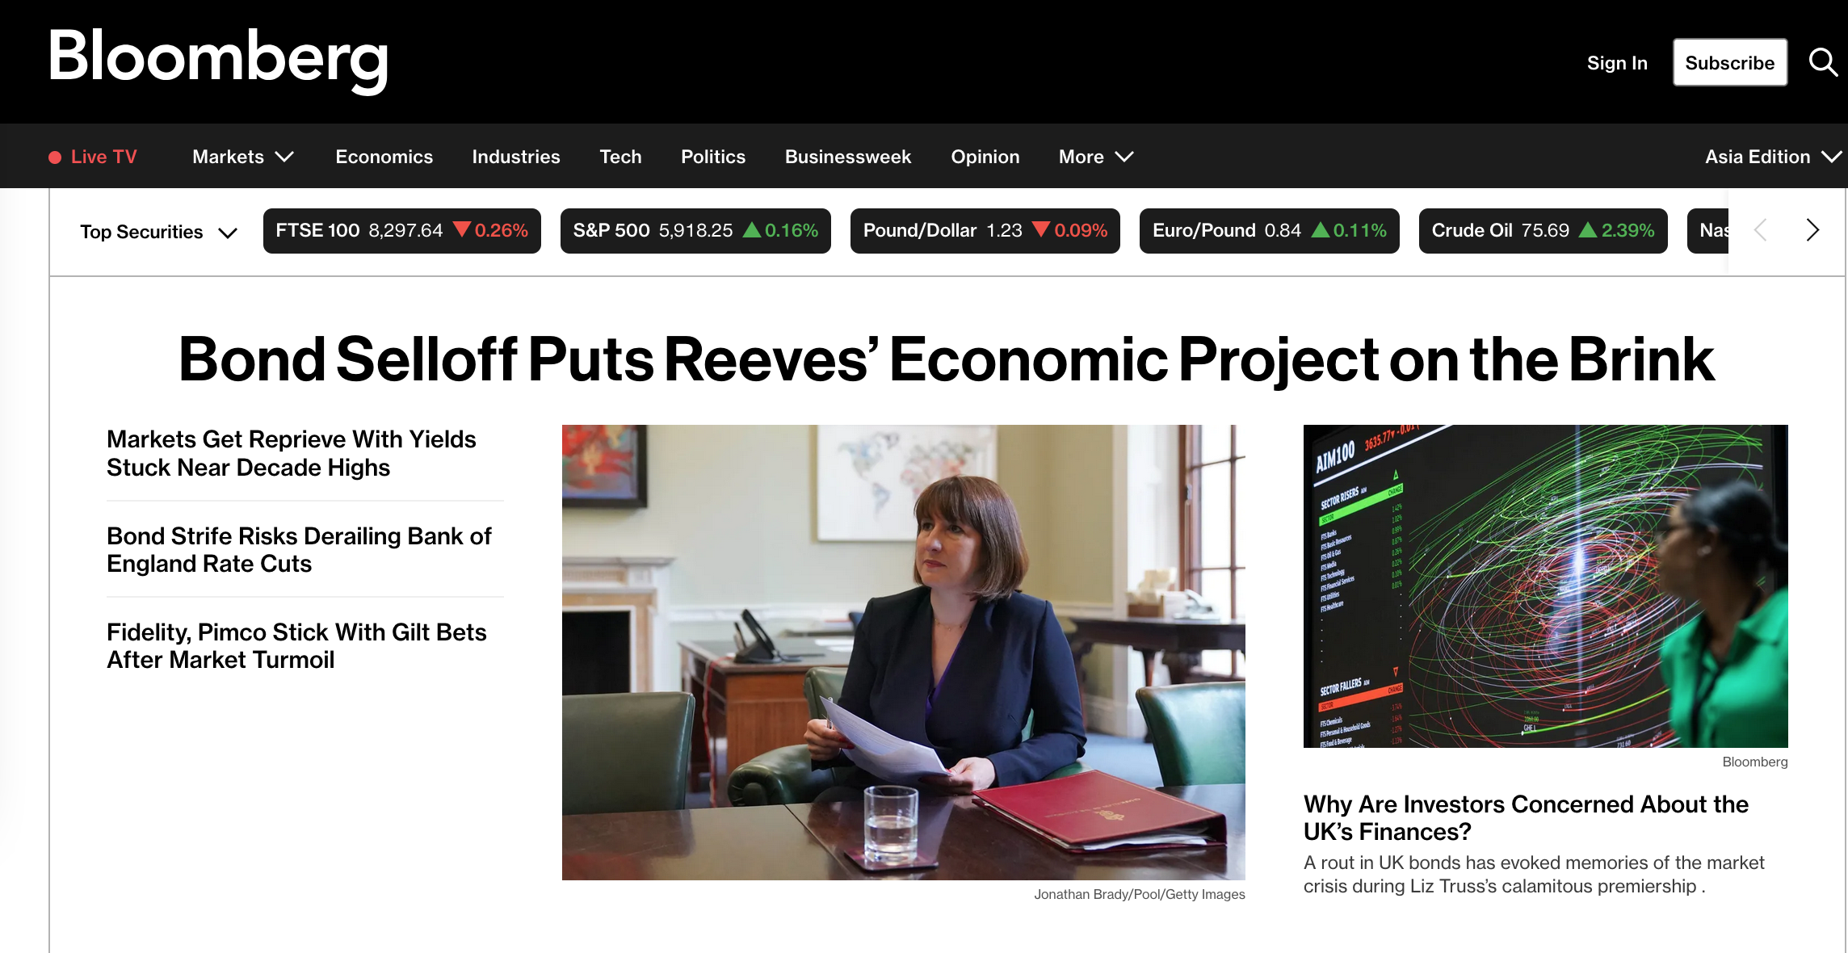This screenshot has height=953, width=1848.
Task: Open the Pound/Dollar ticker
Action: (985, 231)
